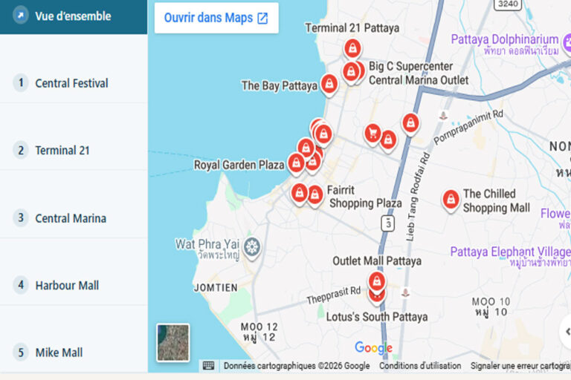
Task: Click the Pattaya Elephant Village label
Action: click(x=510, y=252)
